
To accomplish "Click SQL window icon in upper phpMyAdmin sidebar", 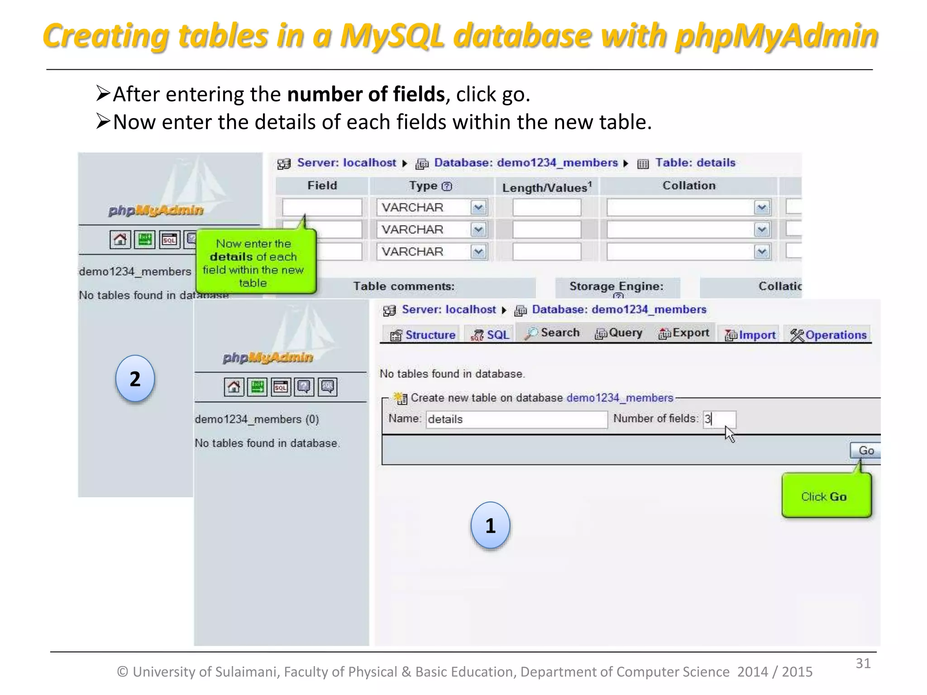I will [169, 239].
